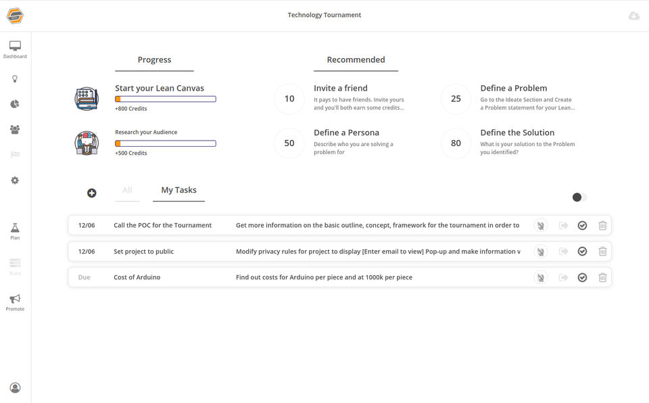Viewport: 649px width, 403px height.
Task: Open the Promote megaphone section
Action: tap(15, 302)
